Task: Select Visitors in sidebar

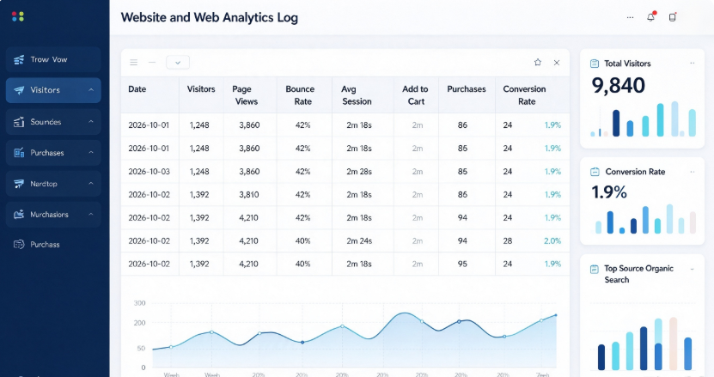Action: pyautogui.click(x=53, y=90)
